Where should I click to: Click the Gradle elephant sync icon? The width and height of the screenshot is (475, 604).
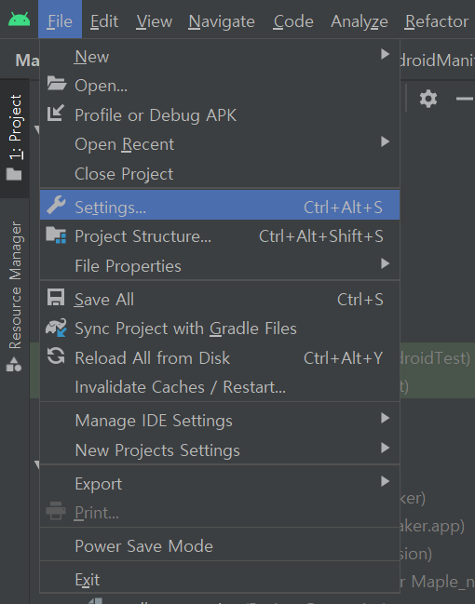[56, 328]
